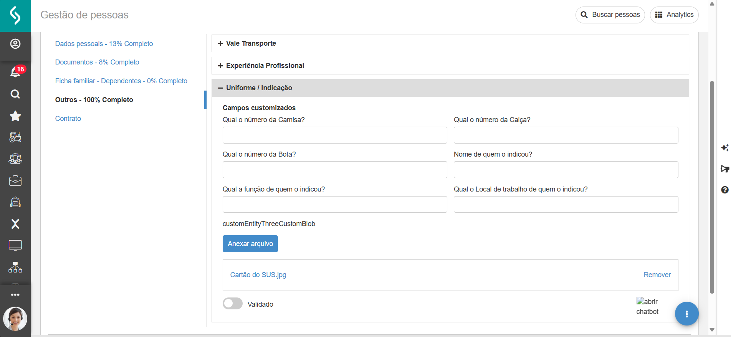Click the X icon in sidebar
Viewport: 731px width, 337px height.
15,224
